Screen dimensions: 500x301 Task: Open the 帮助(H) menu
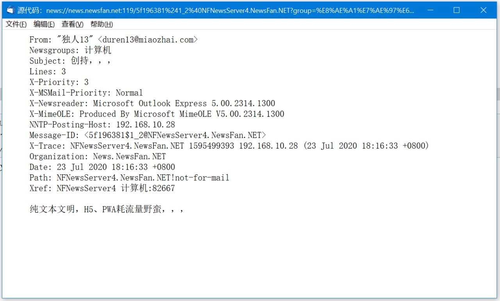click(102, 24)
